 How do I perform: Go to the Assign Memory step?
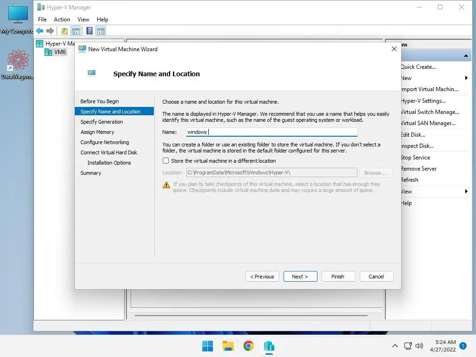coord(98,132)
